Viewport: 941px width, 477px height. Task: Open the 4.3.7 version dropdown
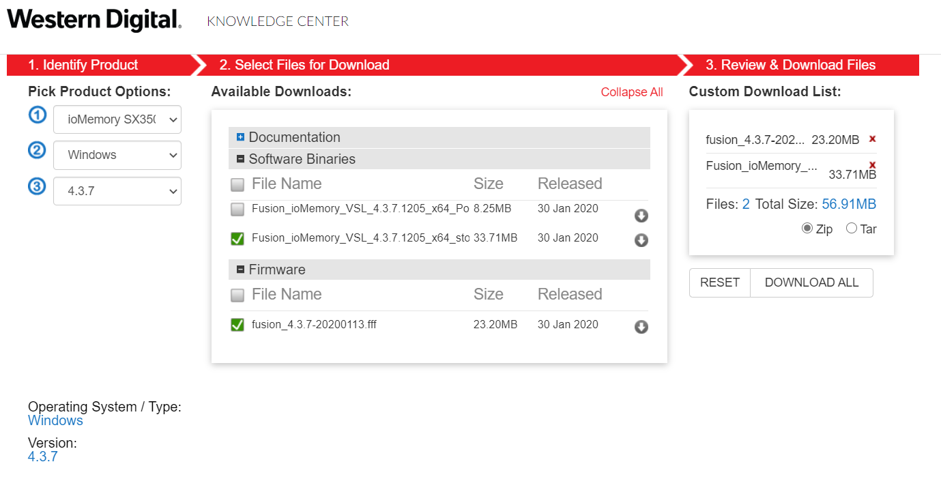click(117, 191)
